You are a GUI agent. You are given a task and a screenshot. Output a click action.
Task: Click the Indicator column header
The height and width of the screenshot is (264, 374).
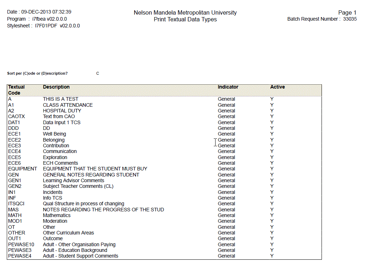coord(228,87)
